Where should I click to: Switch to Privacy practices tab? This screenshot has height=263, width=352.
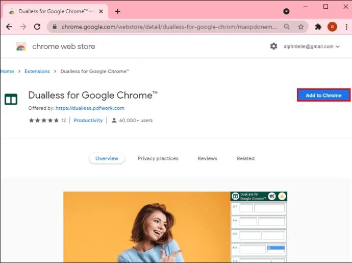158,158
